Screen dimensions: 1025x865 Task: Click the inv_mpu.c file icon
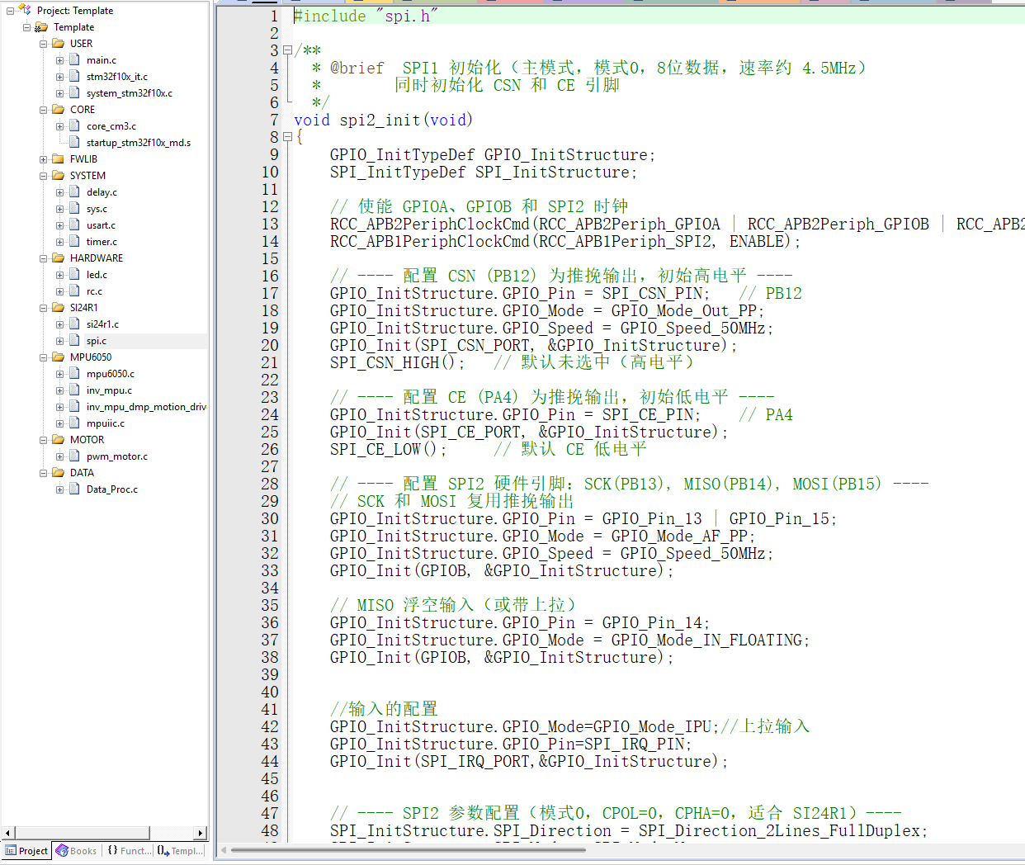(x=74, y=390)
